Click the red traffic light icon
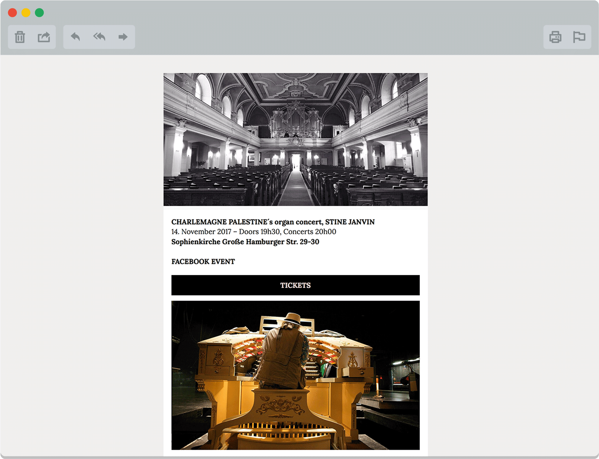 pos(12,12)
